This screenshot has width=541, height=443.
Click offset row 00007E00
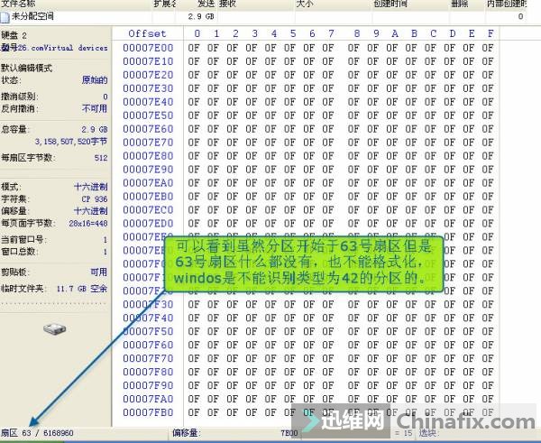(148, 48)
